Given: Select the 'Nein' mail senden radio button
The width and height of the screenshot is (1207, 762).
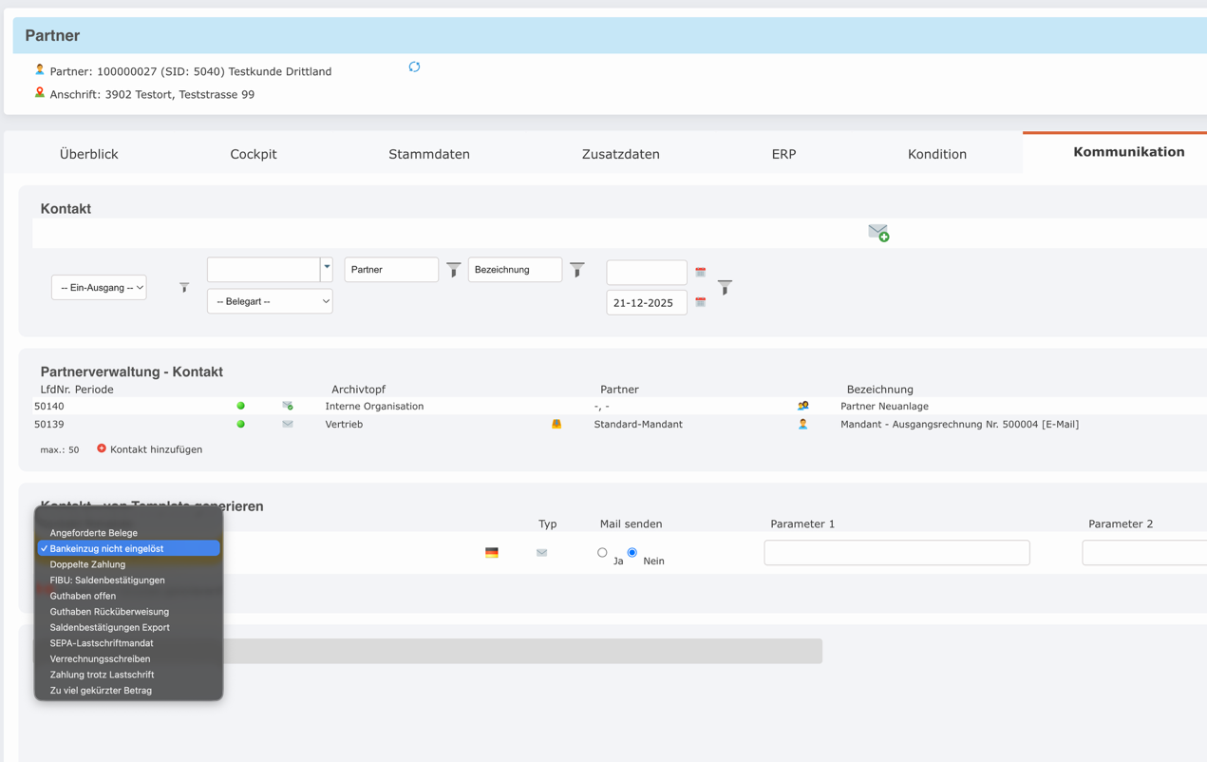Looking at the screenshot, I should click(x=632, y=553).
